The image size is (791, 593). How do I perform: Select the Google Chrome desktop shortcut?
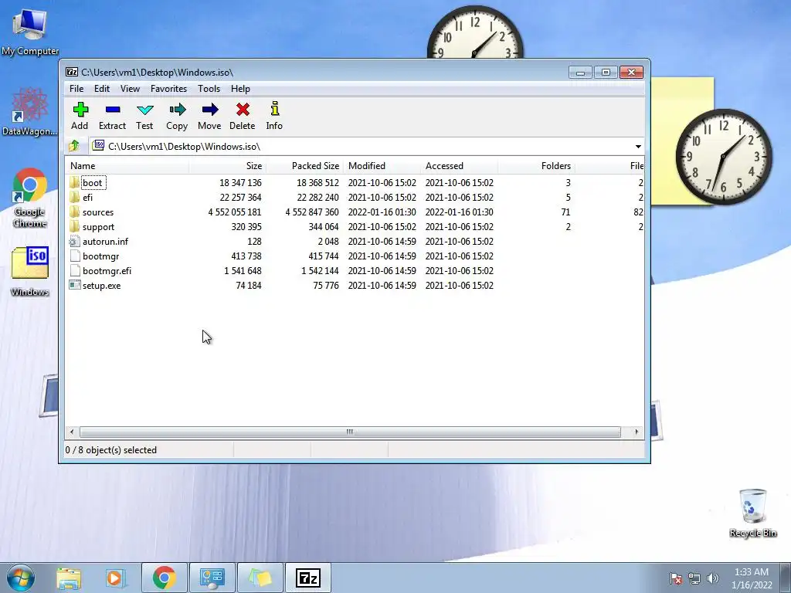30,198
